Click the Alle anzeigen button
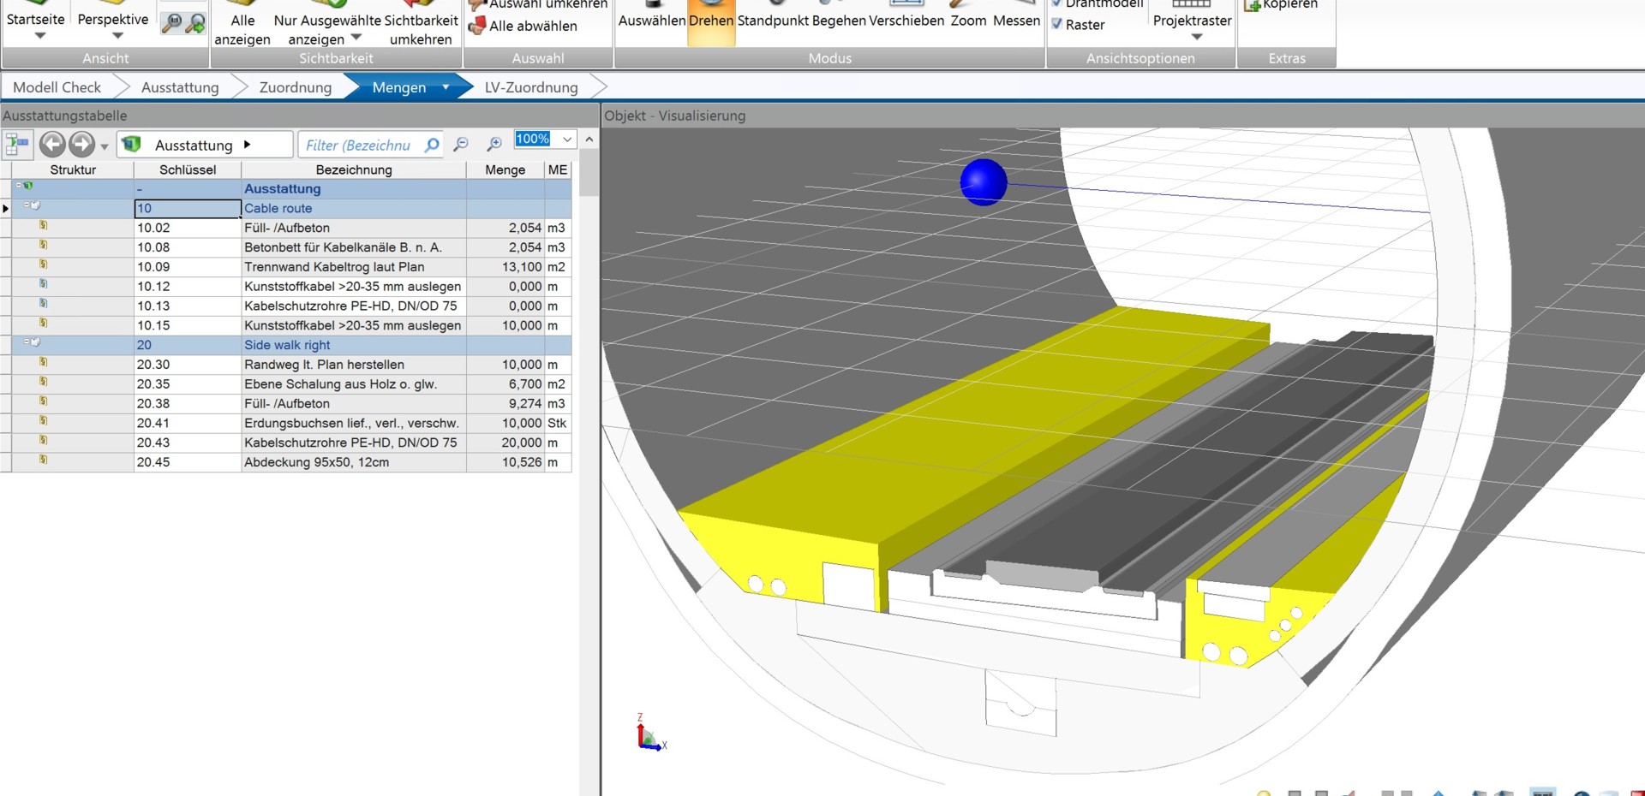This screenshot has width=1645, height=796. (x=242, y=23)
